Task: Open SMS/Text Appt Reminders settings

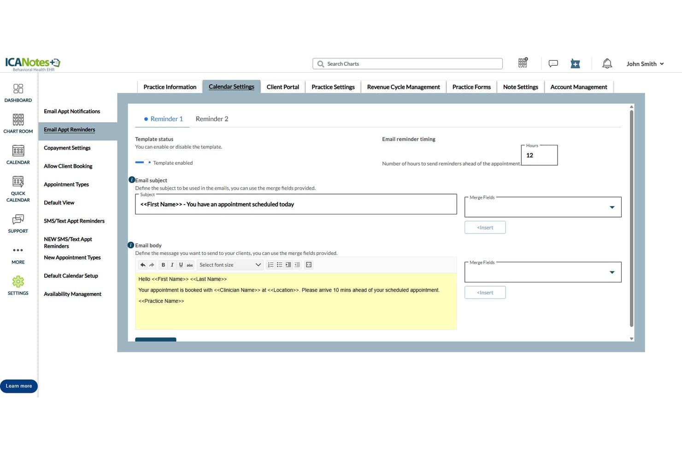Action: coord(74,221)
